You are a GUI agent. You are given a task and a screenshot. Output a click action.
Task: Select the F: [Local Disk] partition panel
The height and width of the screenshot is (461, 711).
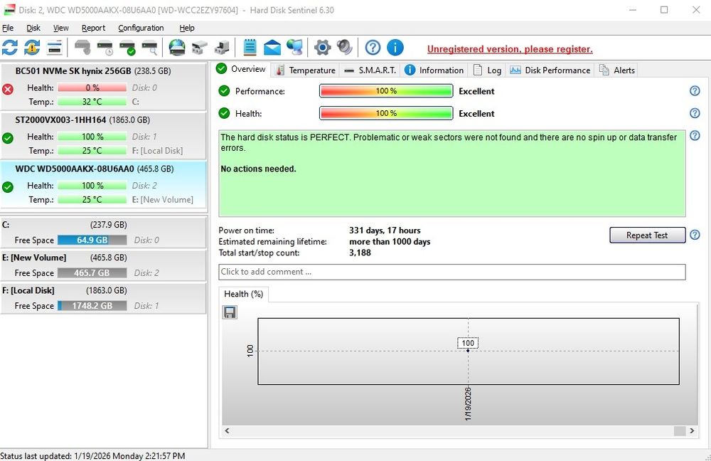coord(103,298)
